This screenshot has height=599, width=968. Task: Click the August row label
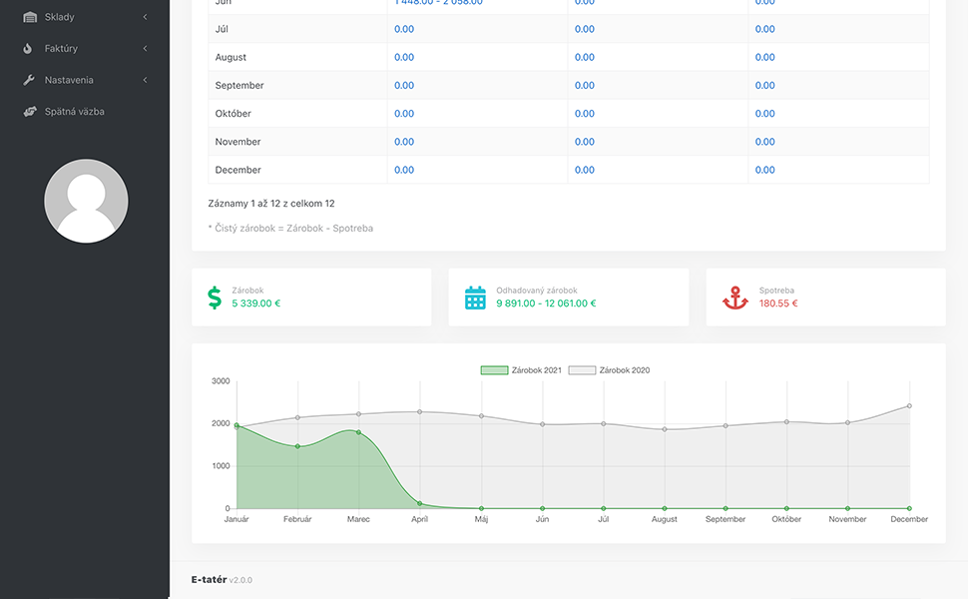click(x=231, y=58)
